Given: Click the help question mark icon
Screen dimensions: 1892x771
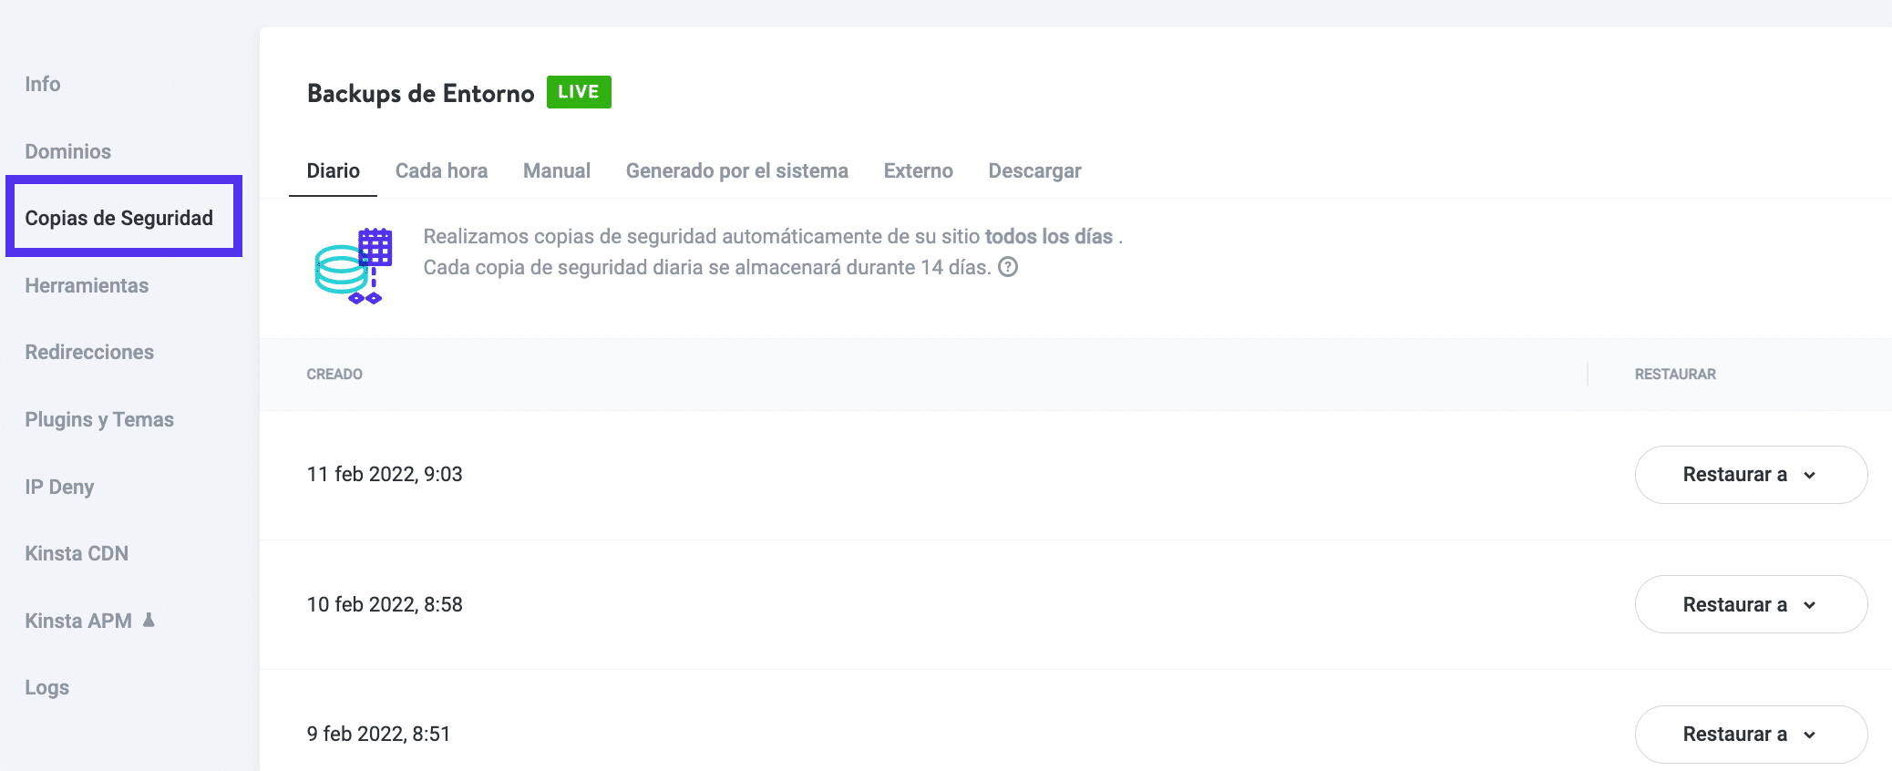Looking at the screenshot, I should point(1008,267).
